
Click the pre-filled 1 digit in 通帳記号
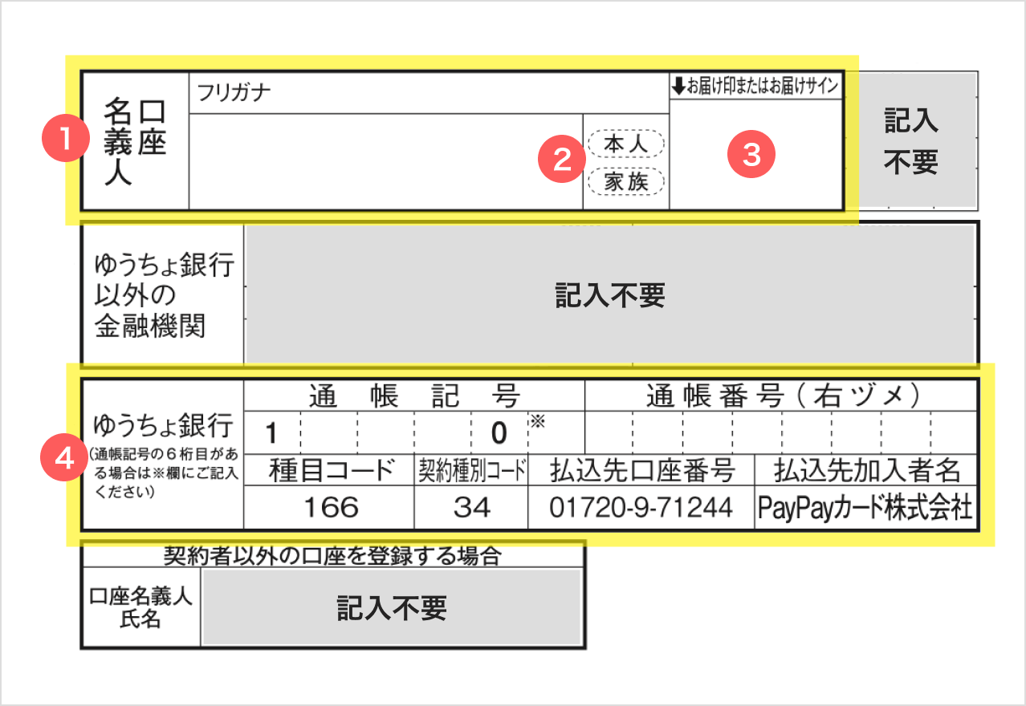point(272,433)
